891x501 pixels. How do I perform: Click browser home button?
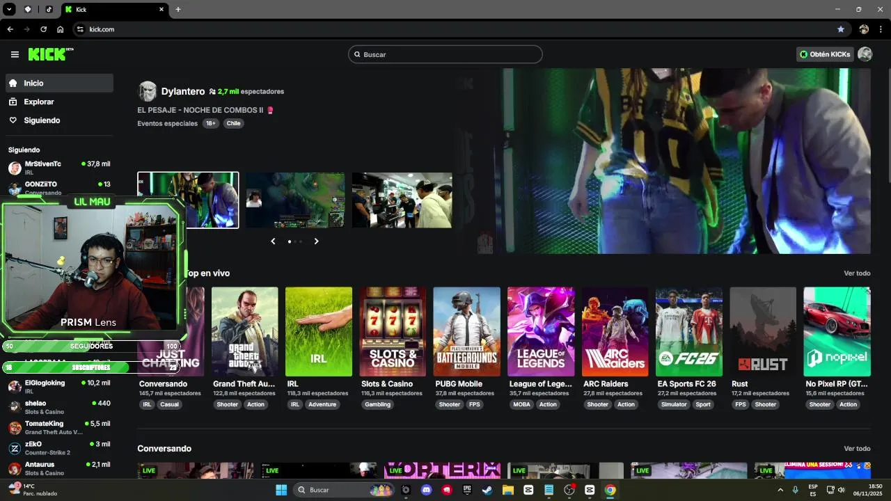coord(61,29)
